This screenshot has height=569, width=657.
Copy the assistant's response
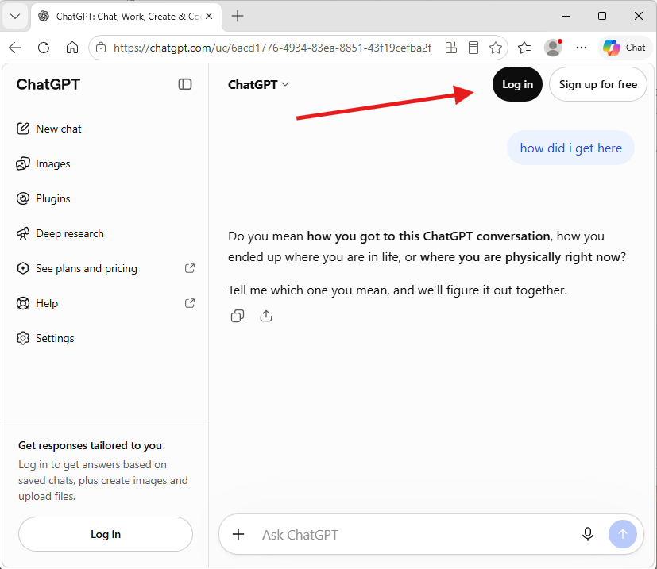pyautogui.click(x=238, y=316)
